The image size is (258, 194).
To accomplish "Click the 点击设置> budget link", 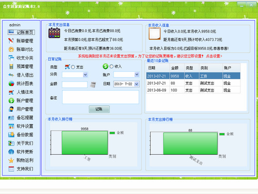I will coord(214,56).
